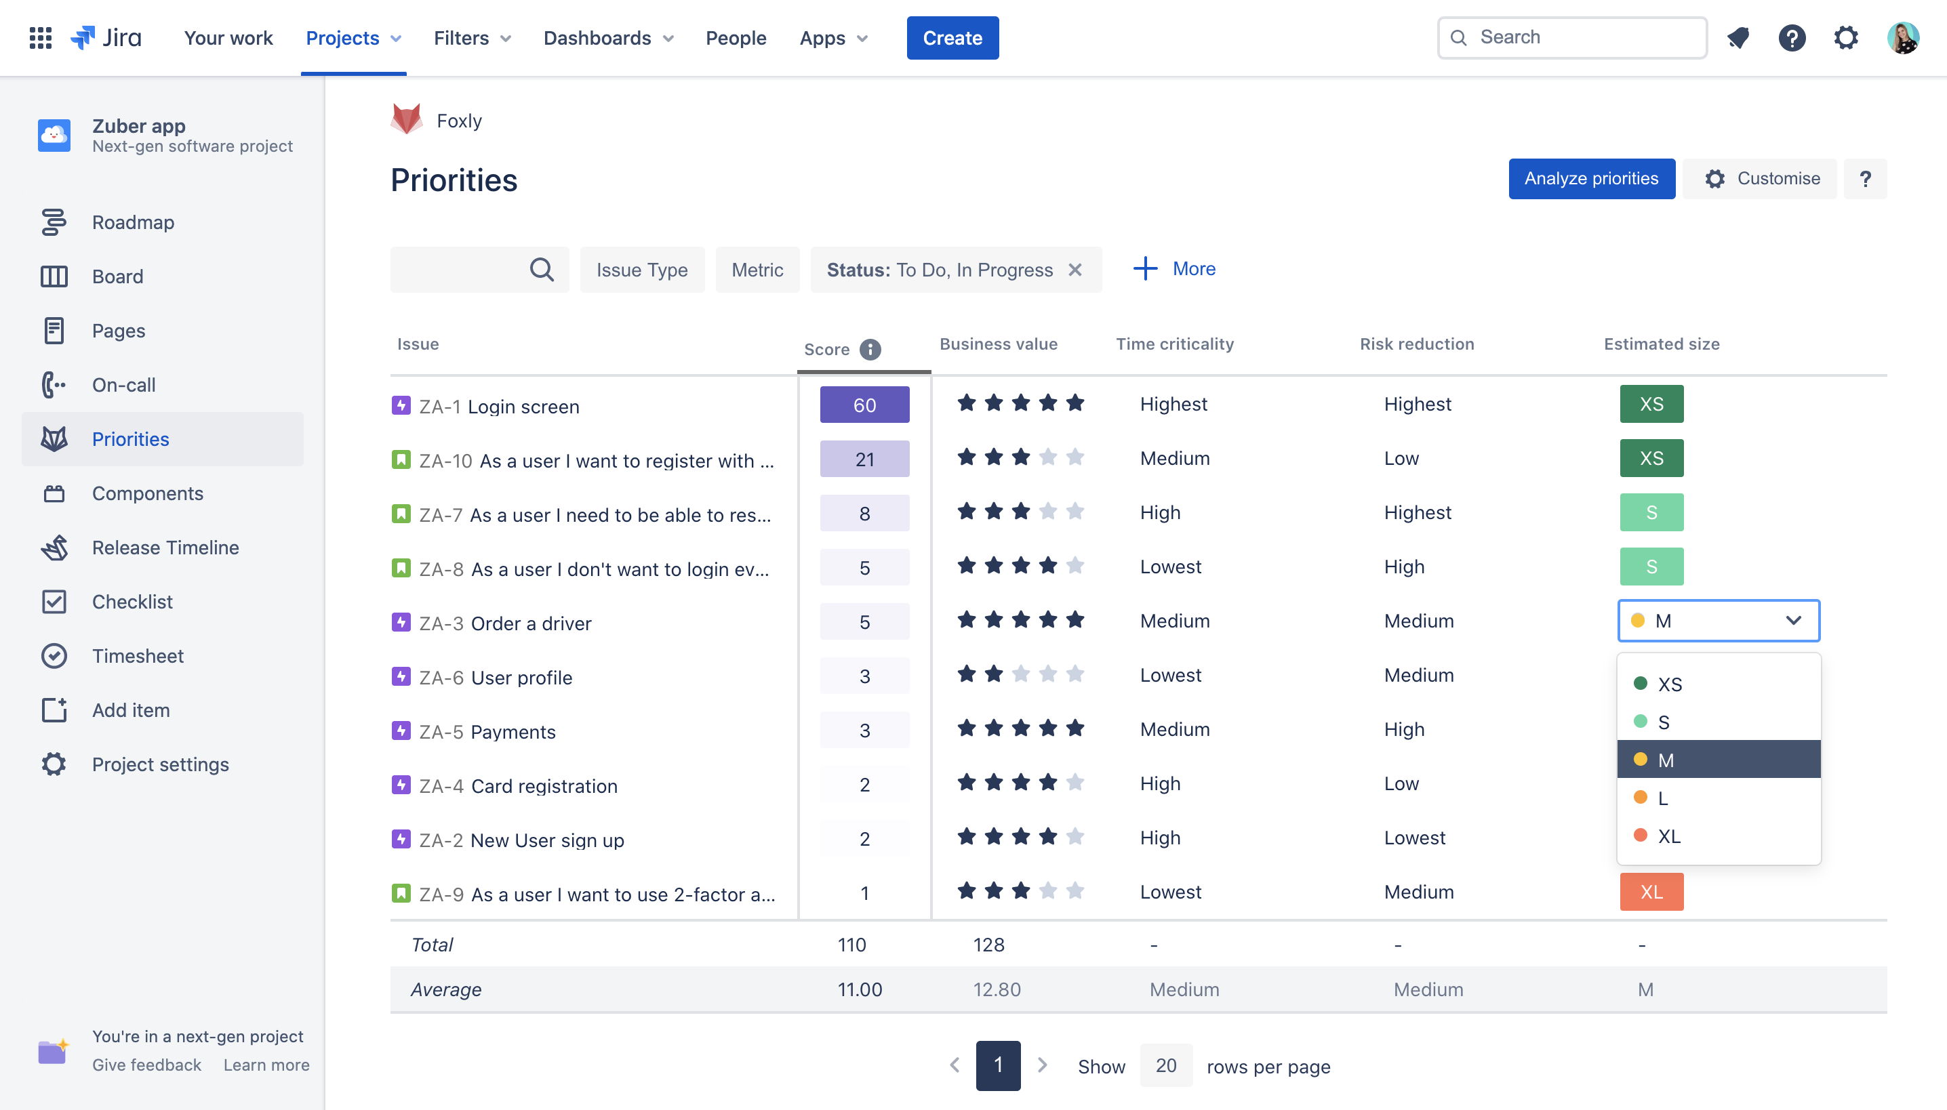
Task: Click the settings gear in the top bar
Action: click(1845, 37)
